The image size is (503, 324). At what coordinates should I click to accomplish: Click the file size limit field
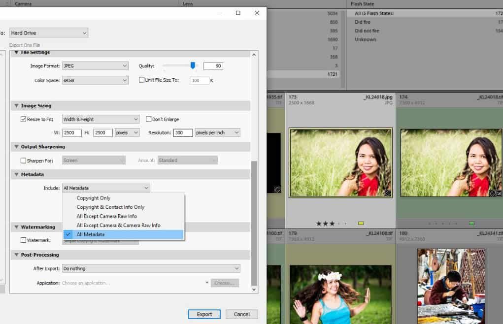[x=200, y=80]
